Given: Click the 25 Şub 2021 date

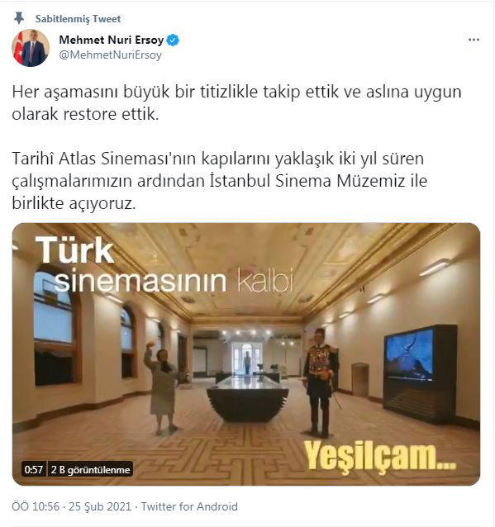Looking at the screenshot, I should [100, 506].
